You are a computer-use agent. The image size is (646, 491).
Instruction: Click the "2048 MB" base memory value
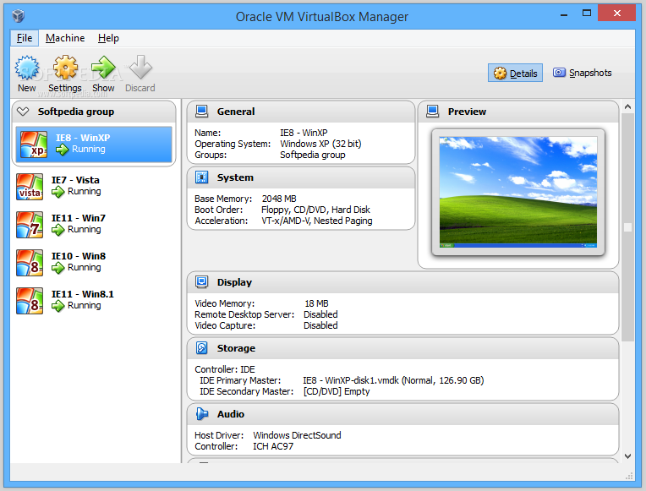click(x=279, y=199)
